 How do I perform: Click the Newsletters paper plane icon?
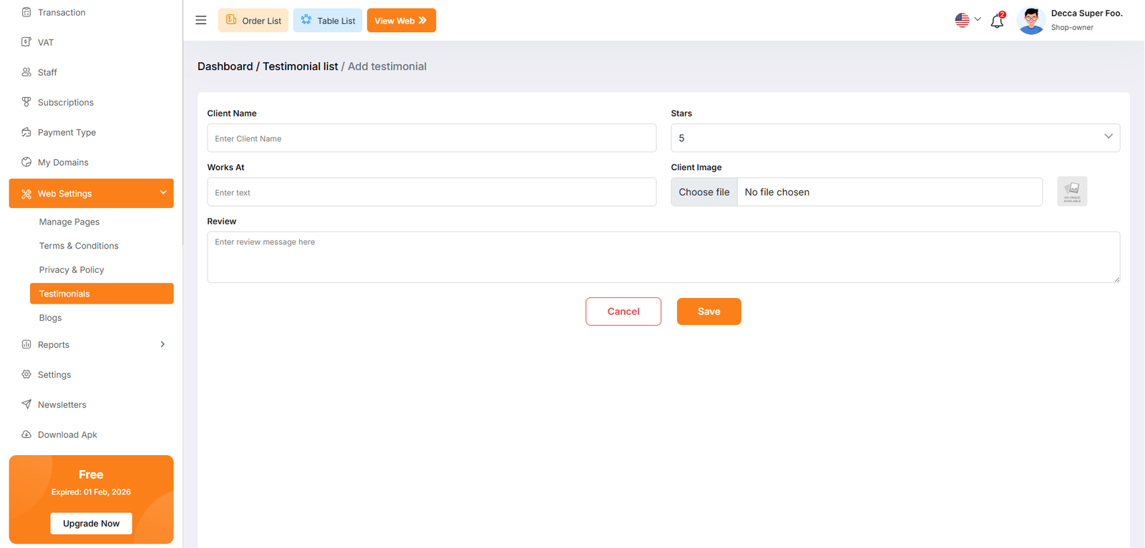(26, 404)
